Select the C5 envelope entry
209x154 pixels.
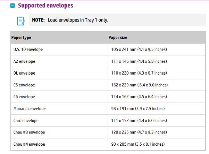tap(24, 85)
